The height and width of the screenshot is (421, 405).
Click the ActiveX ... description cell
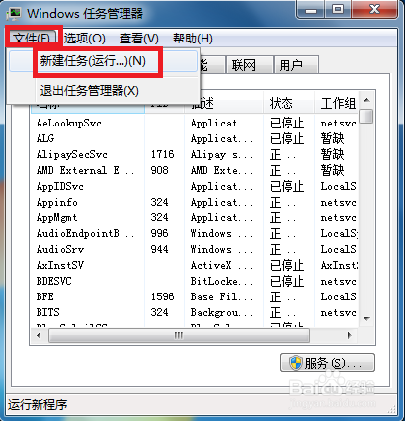pos(221,265)
